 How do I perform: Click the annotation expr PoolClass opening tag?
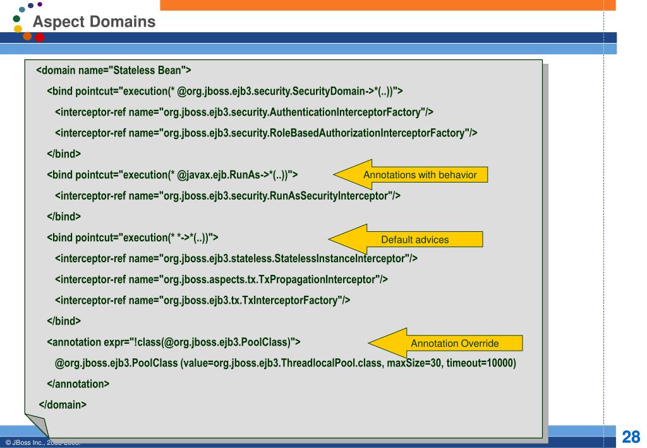[x=174, y=342]
